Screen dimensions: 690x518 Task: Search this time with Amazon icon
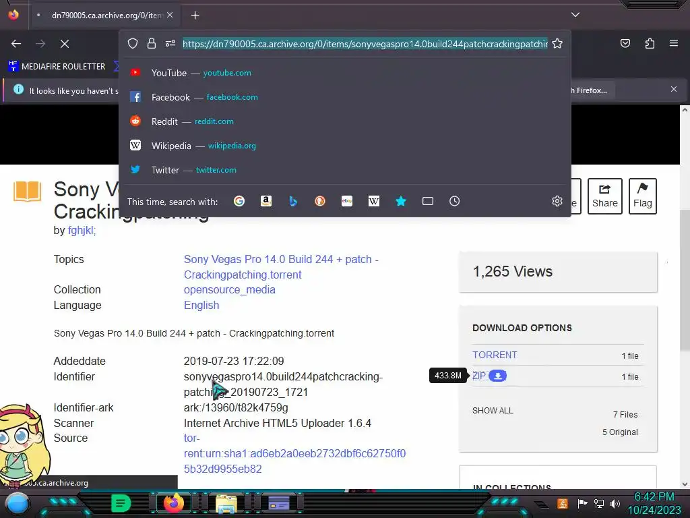pyautogui.click(x=265, y=201)
